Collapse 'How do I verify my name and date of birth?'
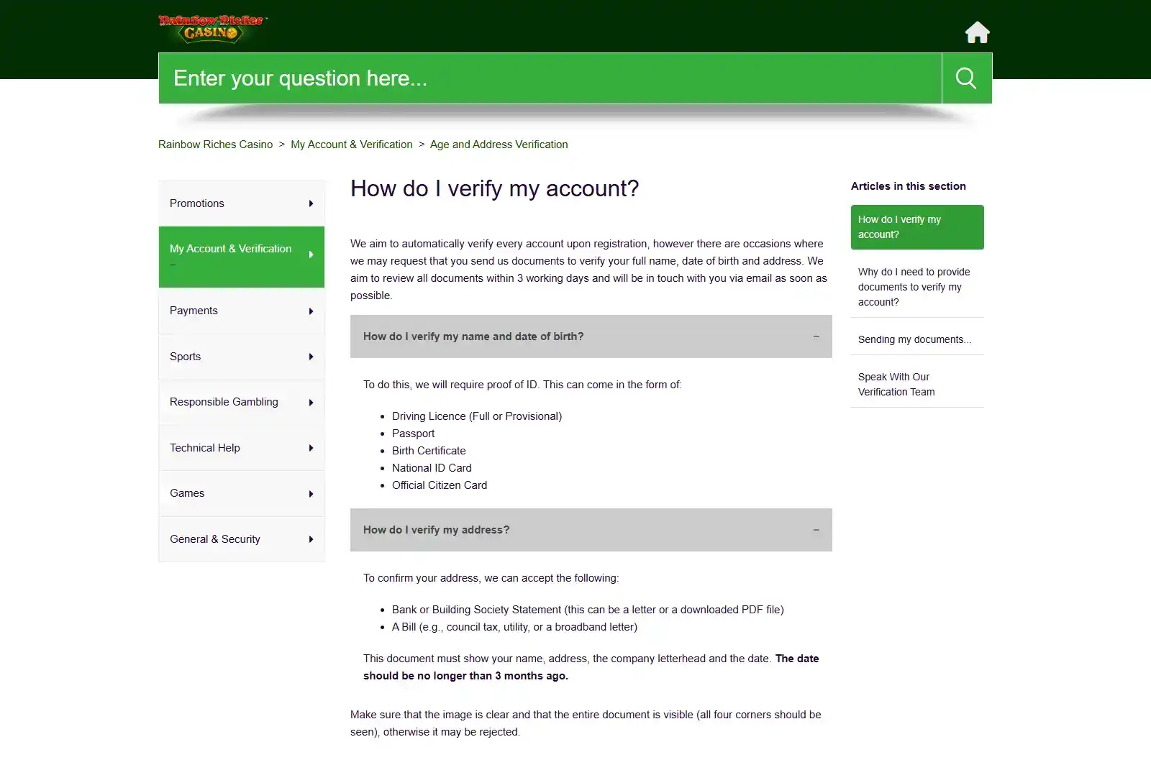This screenshot has width=1151, height=765. 591,336
